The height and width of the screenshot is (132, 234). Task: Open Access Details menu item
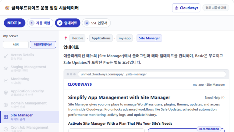pyautogui.click(x=30, y=57)
